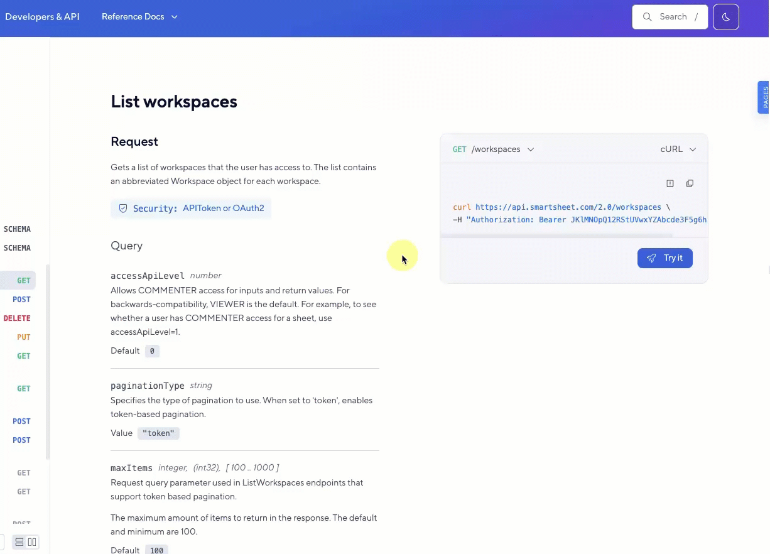Screen dimensions: 770x554
Task: Click the magnifier icon in the search box
Action: pos(647,17)
